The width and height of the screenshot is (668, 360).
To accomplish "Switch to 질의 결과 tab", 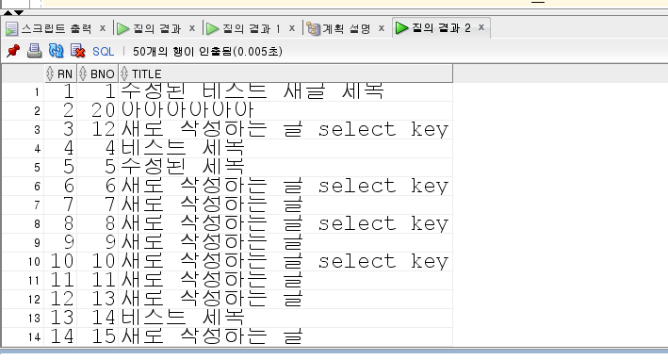I will pos(157,28).
